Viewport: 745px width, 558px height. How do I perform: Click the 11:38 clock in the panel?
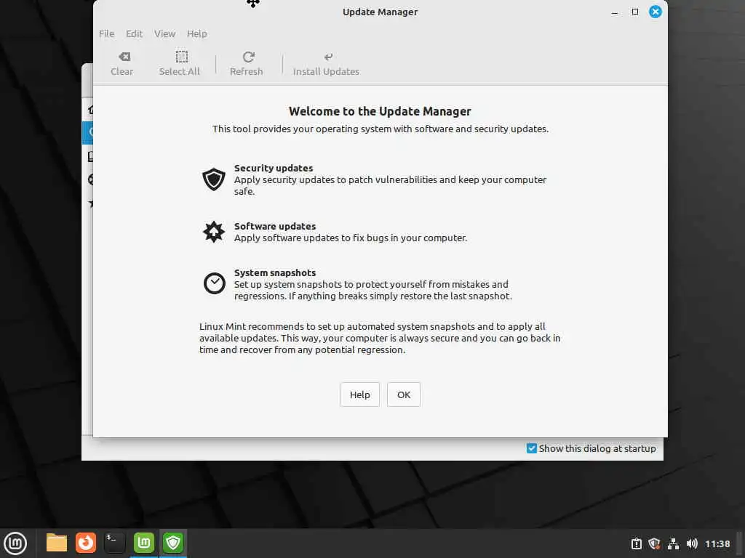(x=717, y=543)
